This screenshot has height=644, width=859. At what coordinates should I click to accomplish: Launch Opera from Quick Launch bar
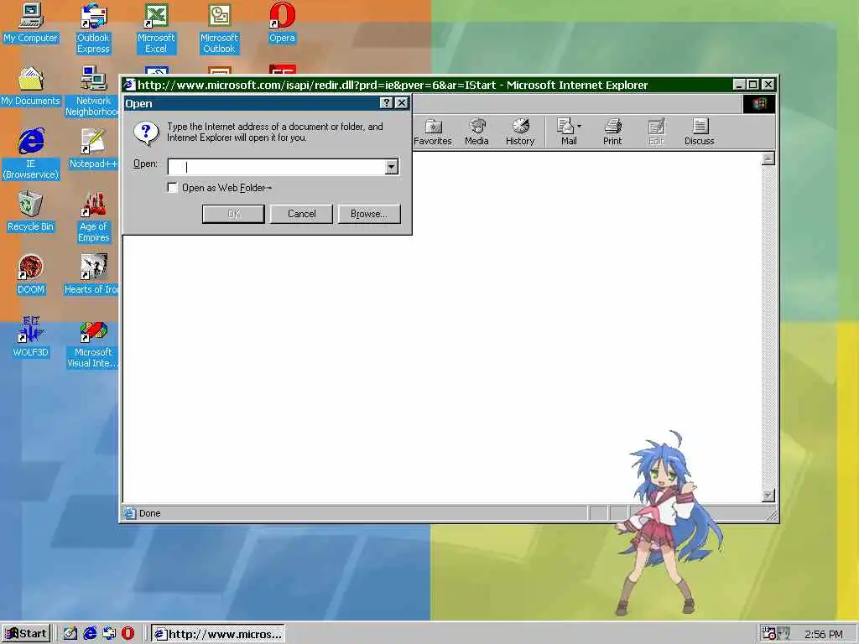coord(128,634)
